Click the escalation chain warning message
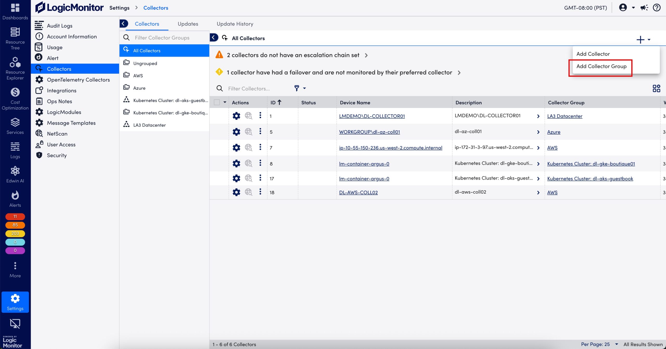The image size is (666, 349). [293, 55]
